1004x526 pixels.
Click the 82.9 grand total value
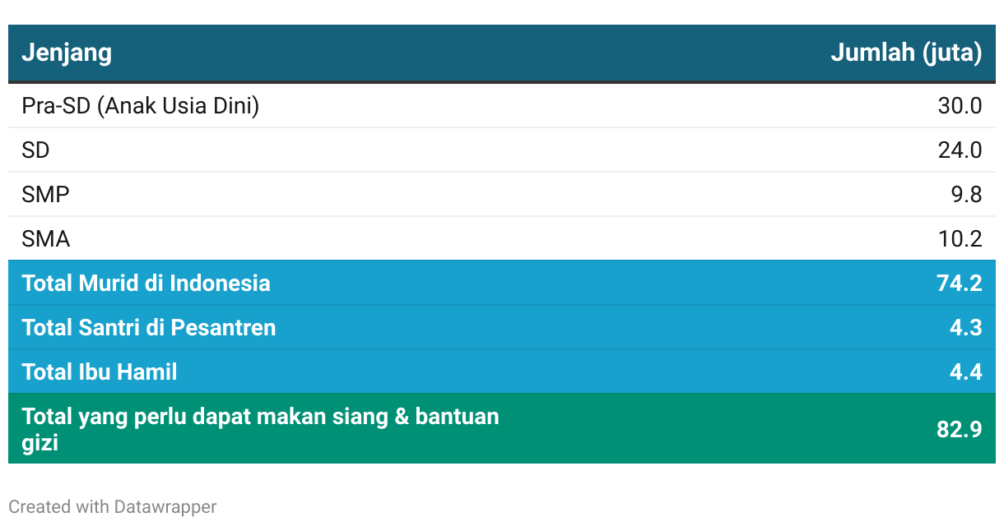click(960, 430)
